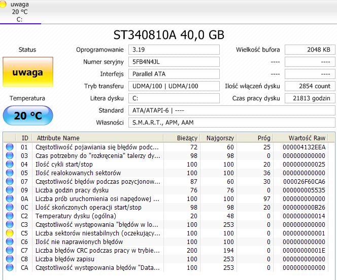Viewport: 337px width, 280px height.
Task: Click the power-on count field 2854 count
Action: (310, 86)
